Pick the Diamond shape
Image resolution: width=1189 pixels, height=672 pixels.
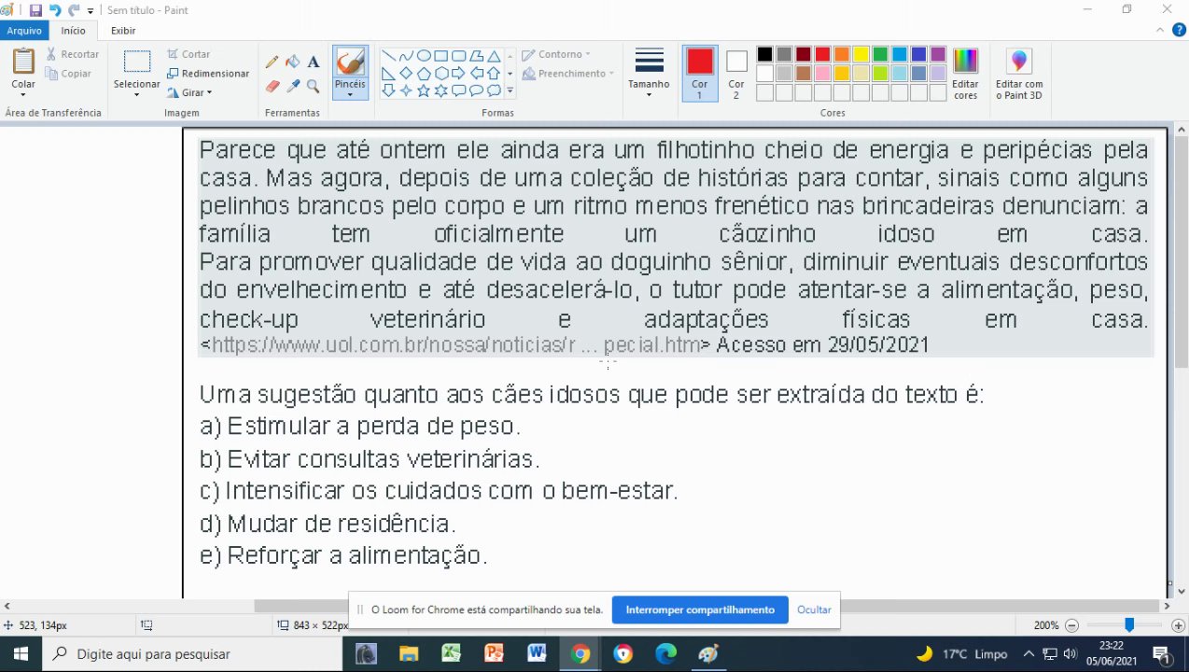point(406,73)
